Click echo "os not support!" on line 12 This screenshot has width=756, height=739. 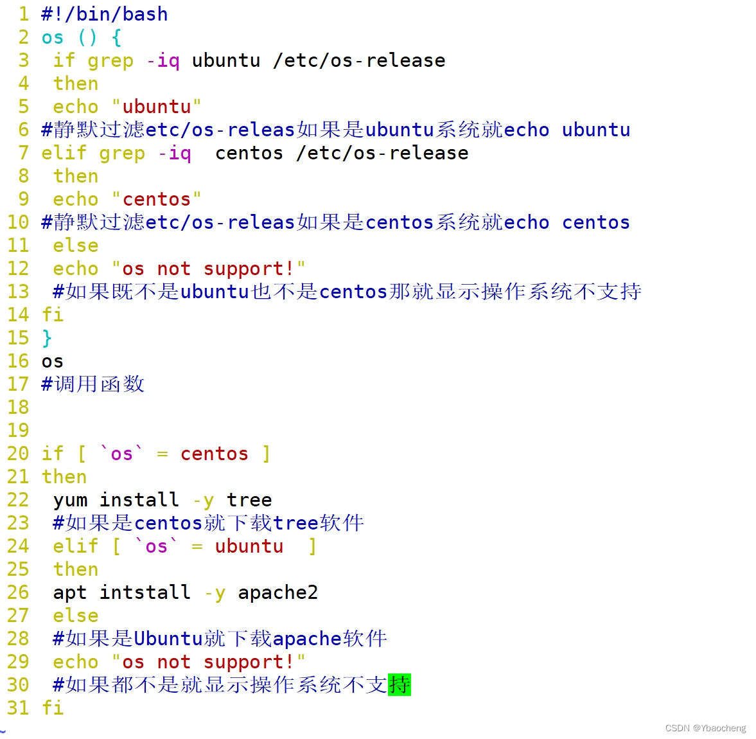(x=179, y=269)
